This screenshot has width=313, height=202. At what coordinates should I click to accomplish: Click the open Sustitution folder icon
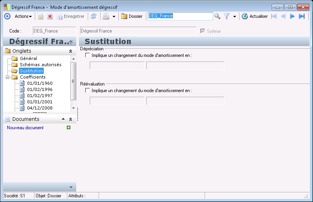point(14,71)
